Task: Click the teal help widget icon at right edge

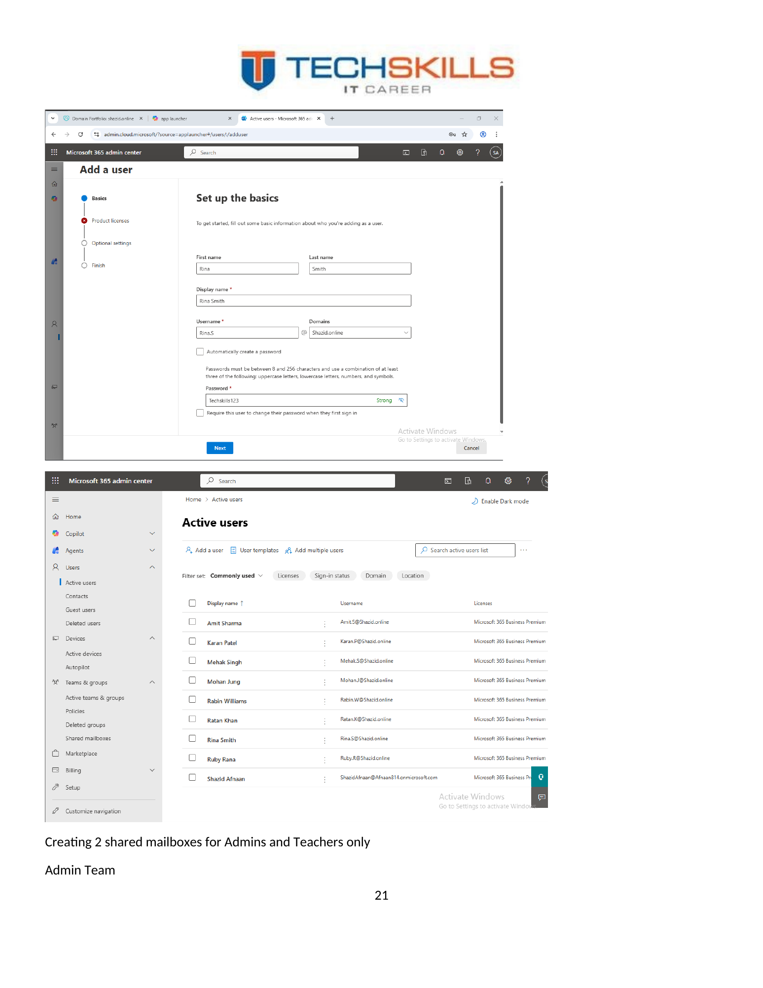Action: pyautogui.click(x=540, y=777)
